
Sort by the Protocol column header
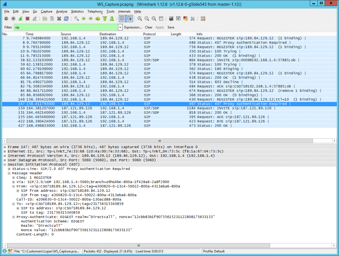[156, 34]
